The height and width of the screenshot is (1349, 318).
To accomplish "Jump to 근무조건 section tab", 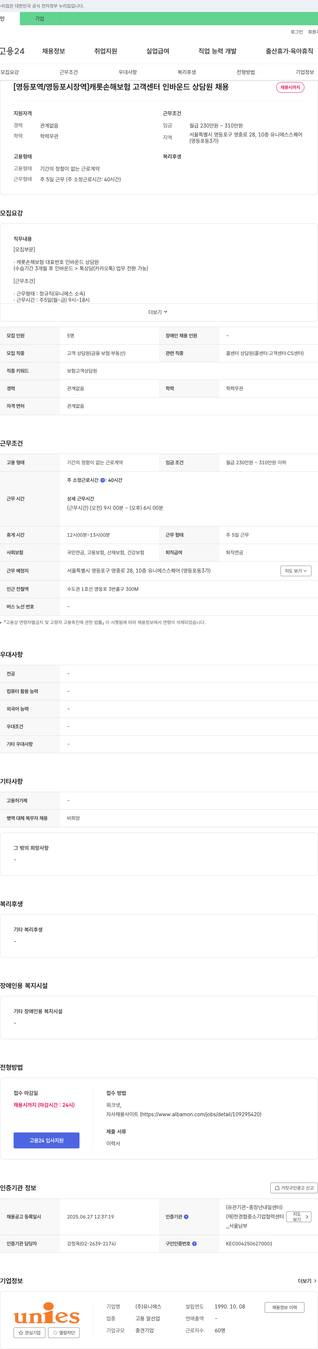I will [x=69, y=72].
